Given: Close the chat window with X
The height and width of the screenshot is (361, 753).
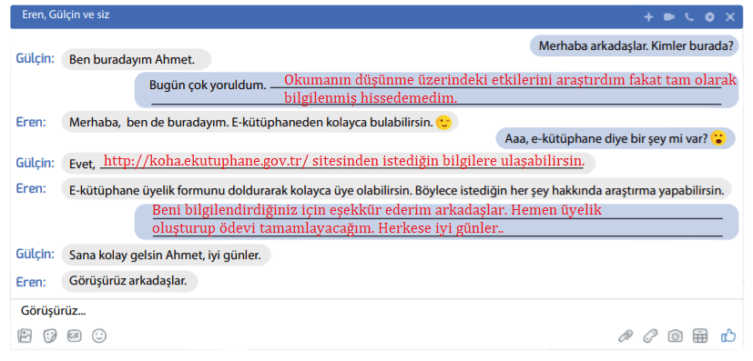Looking at the screenshot, I should pyautogui.click(x=730, y=16).
